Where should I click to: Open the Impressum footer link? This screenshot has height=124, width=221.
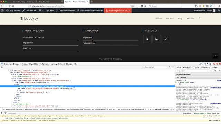pos(28,43)
